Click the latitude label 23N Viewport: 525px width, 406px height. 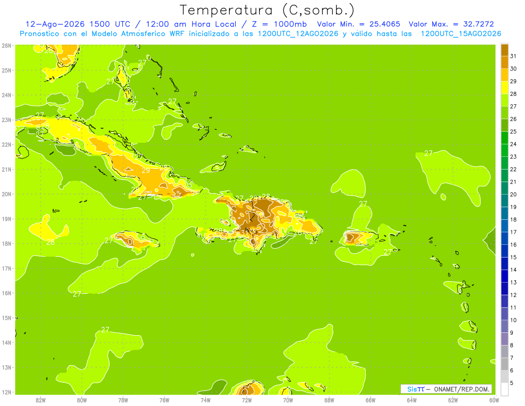[x=6, y=120]
